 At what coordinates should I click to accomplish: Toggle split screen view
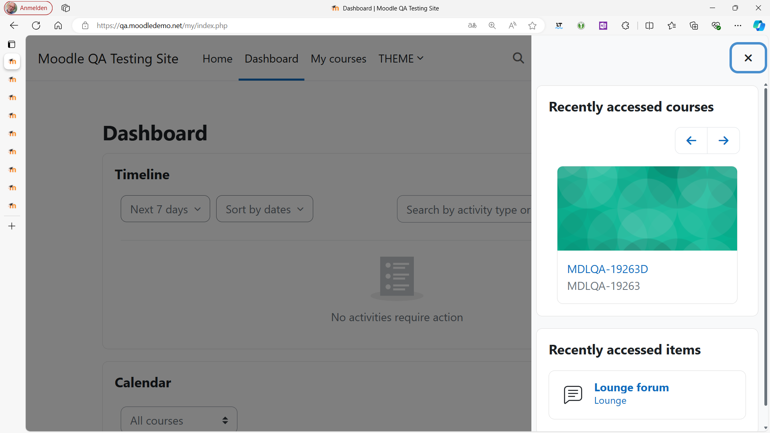(650, 26)
